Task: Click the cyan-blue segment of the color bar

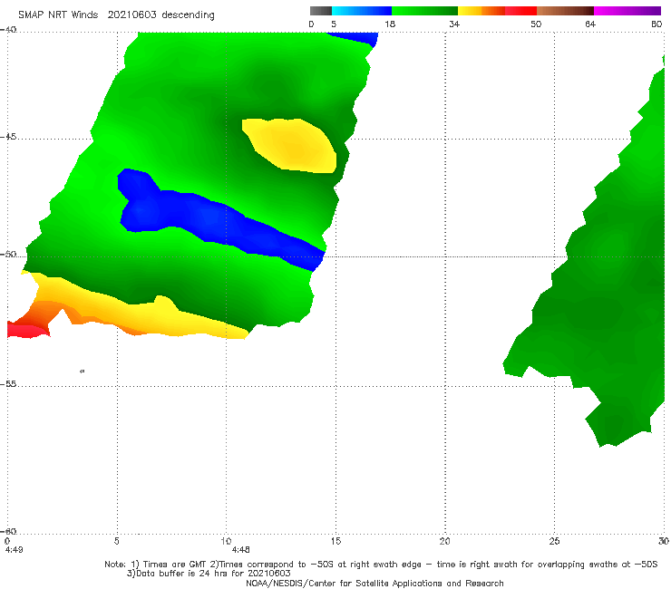Action: (x=362, y=11)
